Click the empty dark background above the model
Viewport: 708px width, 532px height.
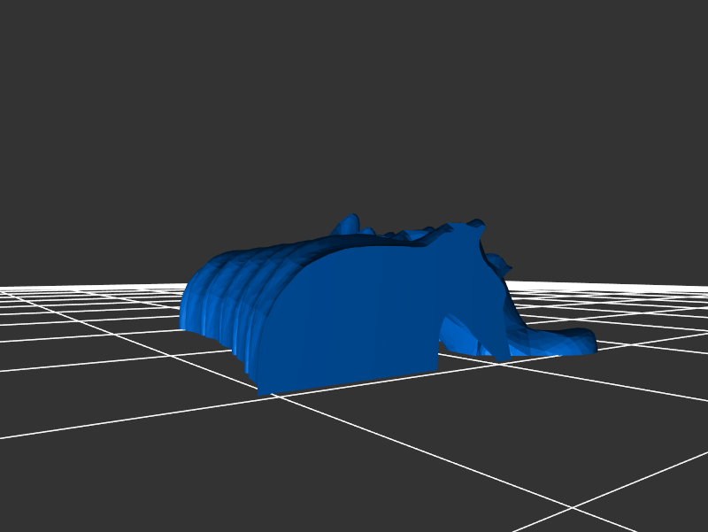pos(354,106)
